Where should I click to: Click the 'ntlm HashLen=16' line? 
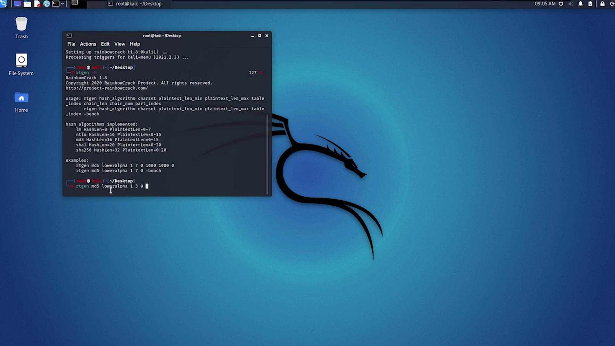coord(118,135)
